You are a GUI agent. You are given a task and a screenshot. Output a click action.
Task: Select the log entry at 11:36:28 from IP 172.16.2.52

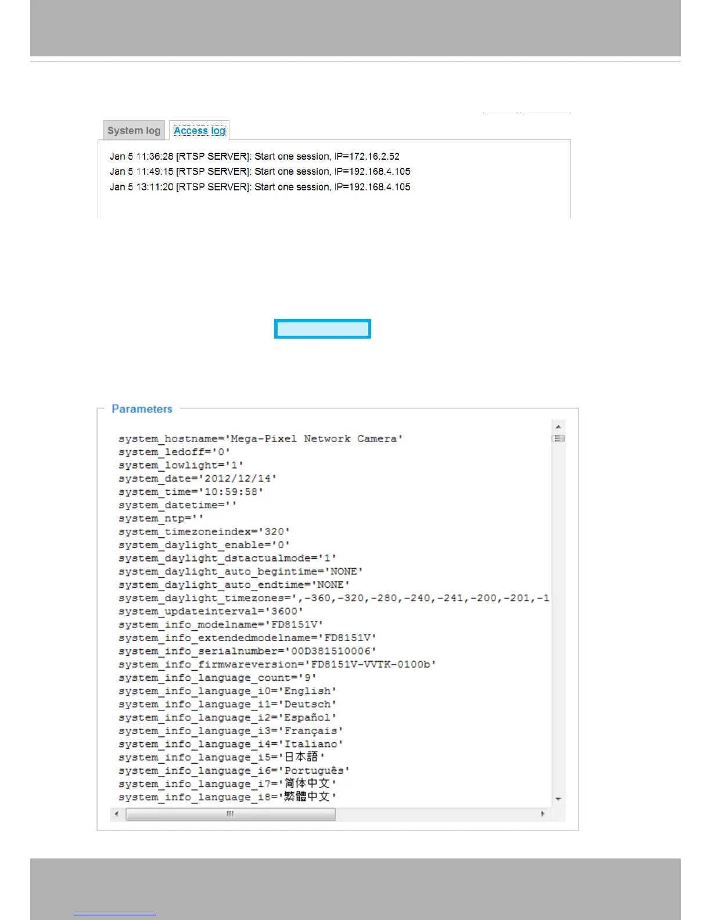point(254,156)
